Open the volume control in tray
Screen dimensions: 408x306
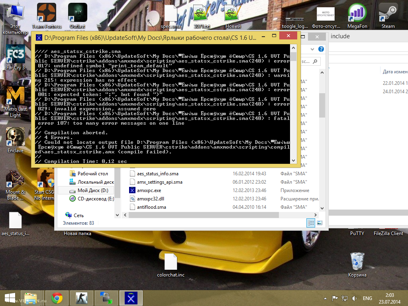[354, 298]
